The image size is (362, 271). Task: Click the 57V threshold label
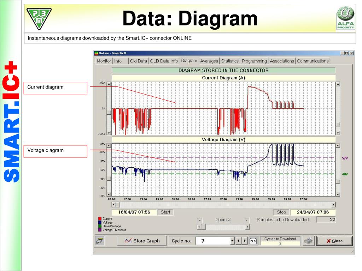[345, 158]
